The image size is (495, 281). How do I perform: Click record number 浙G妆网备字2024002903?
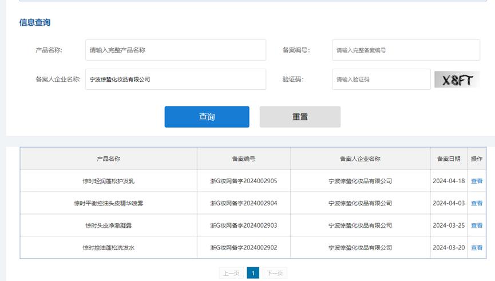[244, 225]
